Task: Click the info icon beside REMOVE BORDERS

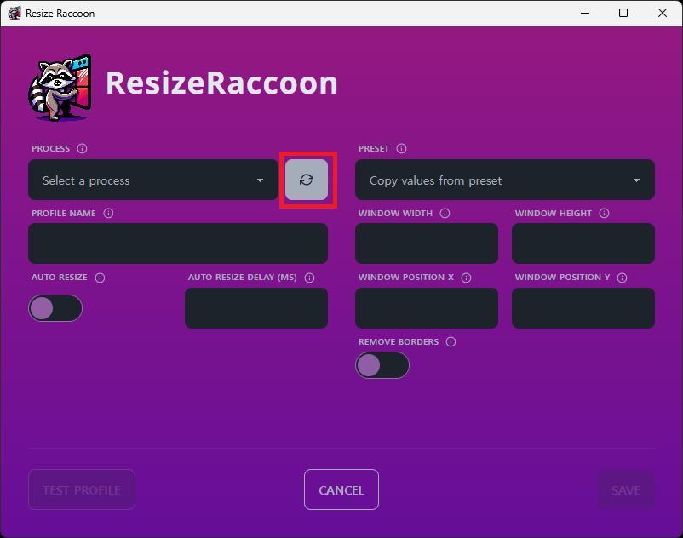Action: 451,341
